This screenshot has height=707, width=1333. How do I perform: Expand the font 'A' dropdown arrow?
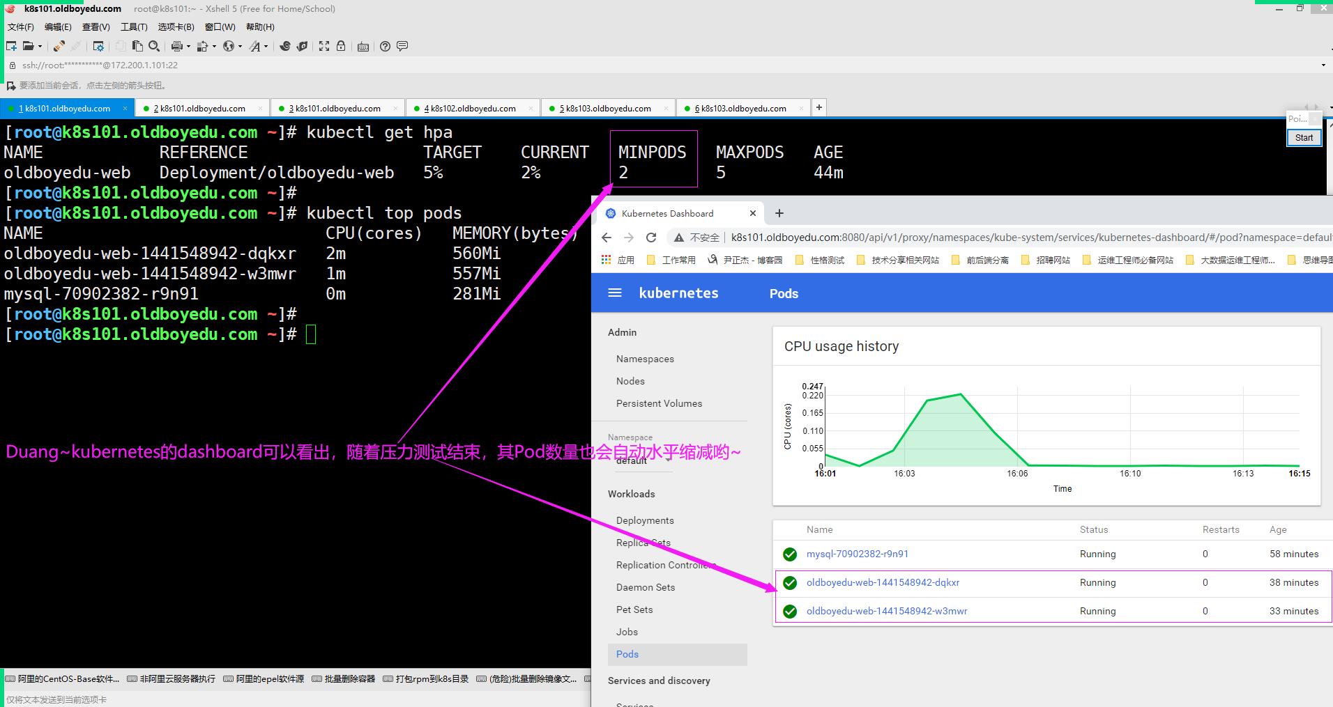coord(266,47)
